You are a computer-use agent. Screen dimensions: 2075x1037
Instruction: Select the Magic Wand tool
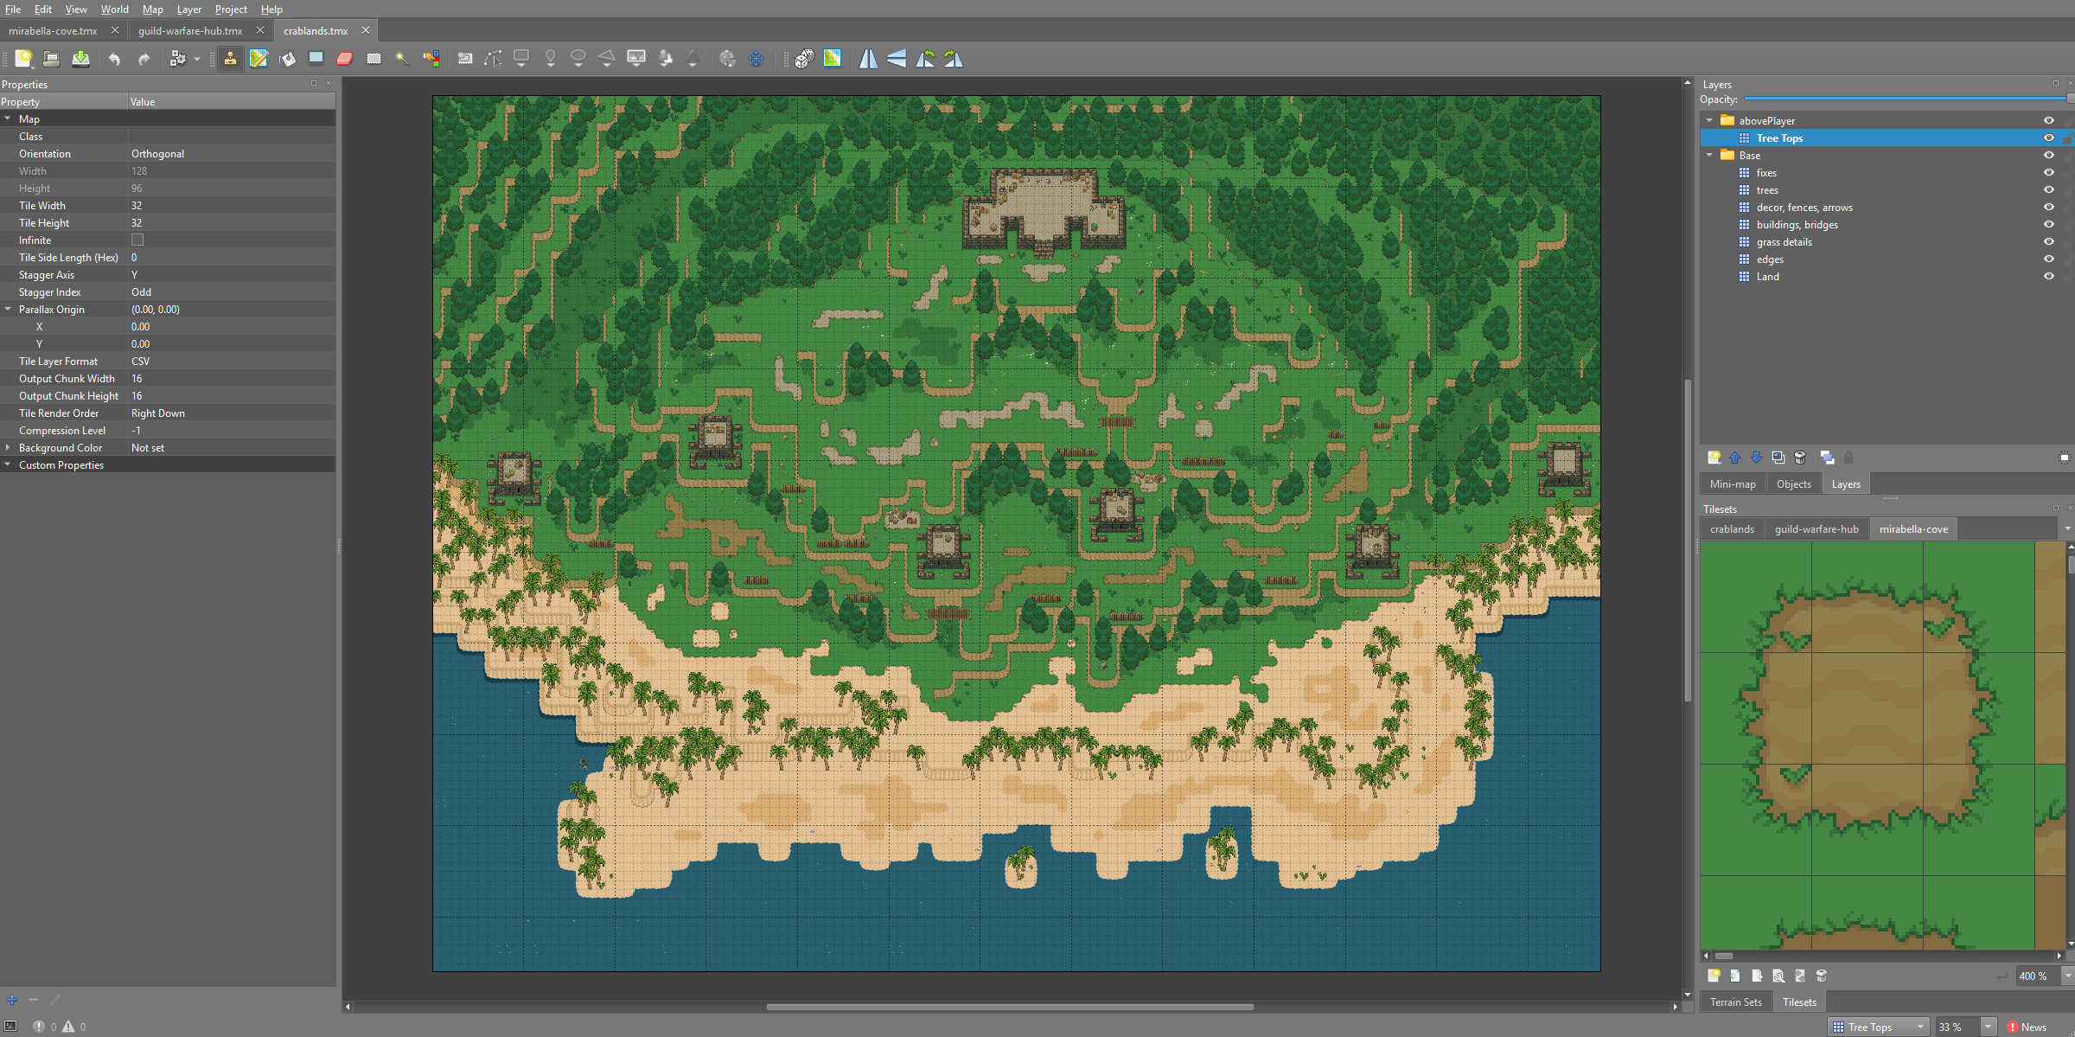coord(402,59)
